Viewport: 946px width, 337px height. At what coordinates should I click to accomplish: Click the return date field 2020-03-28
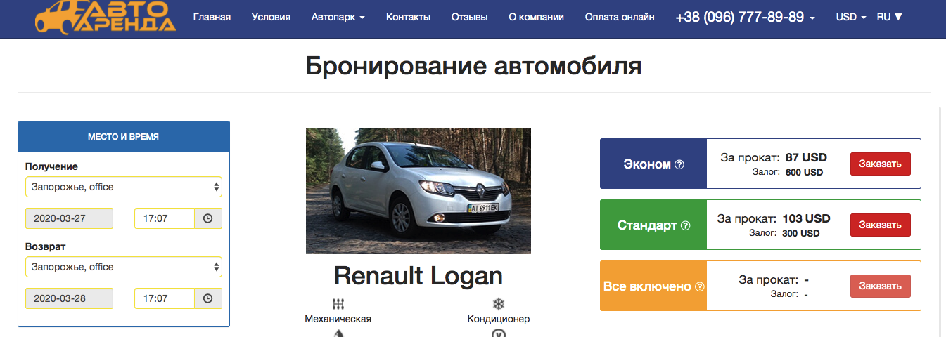click(x=69, y=298)
